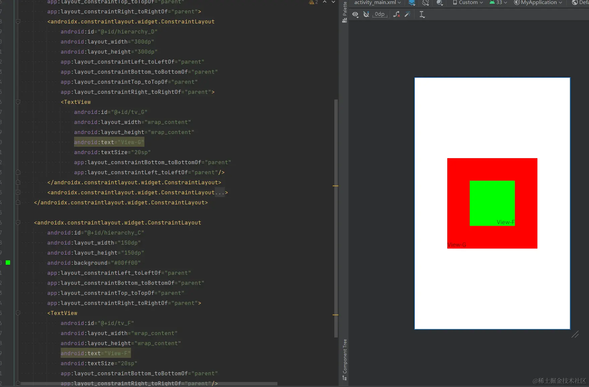Image resolution: width=589 pixels, height=387 pixels.
Task: Select the design surface layers icon
Action: (412, 3)
